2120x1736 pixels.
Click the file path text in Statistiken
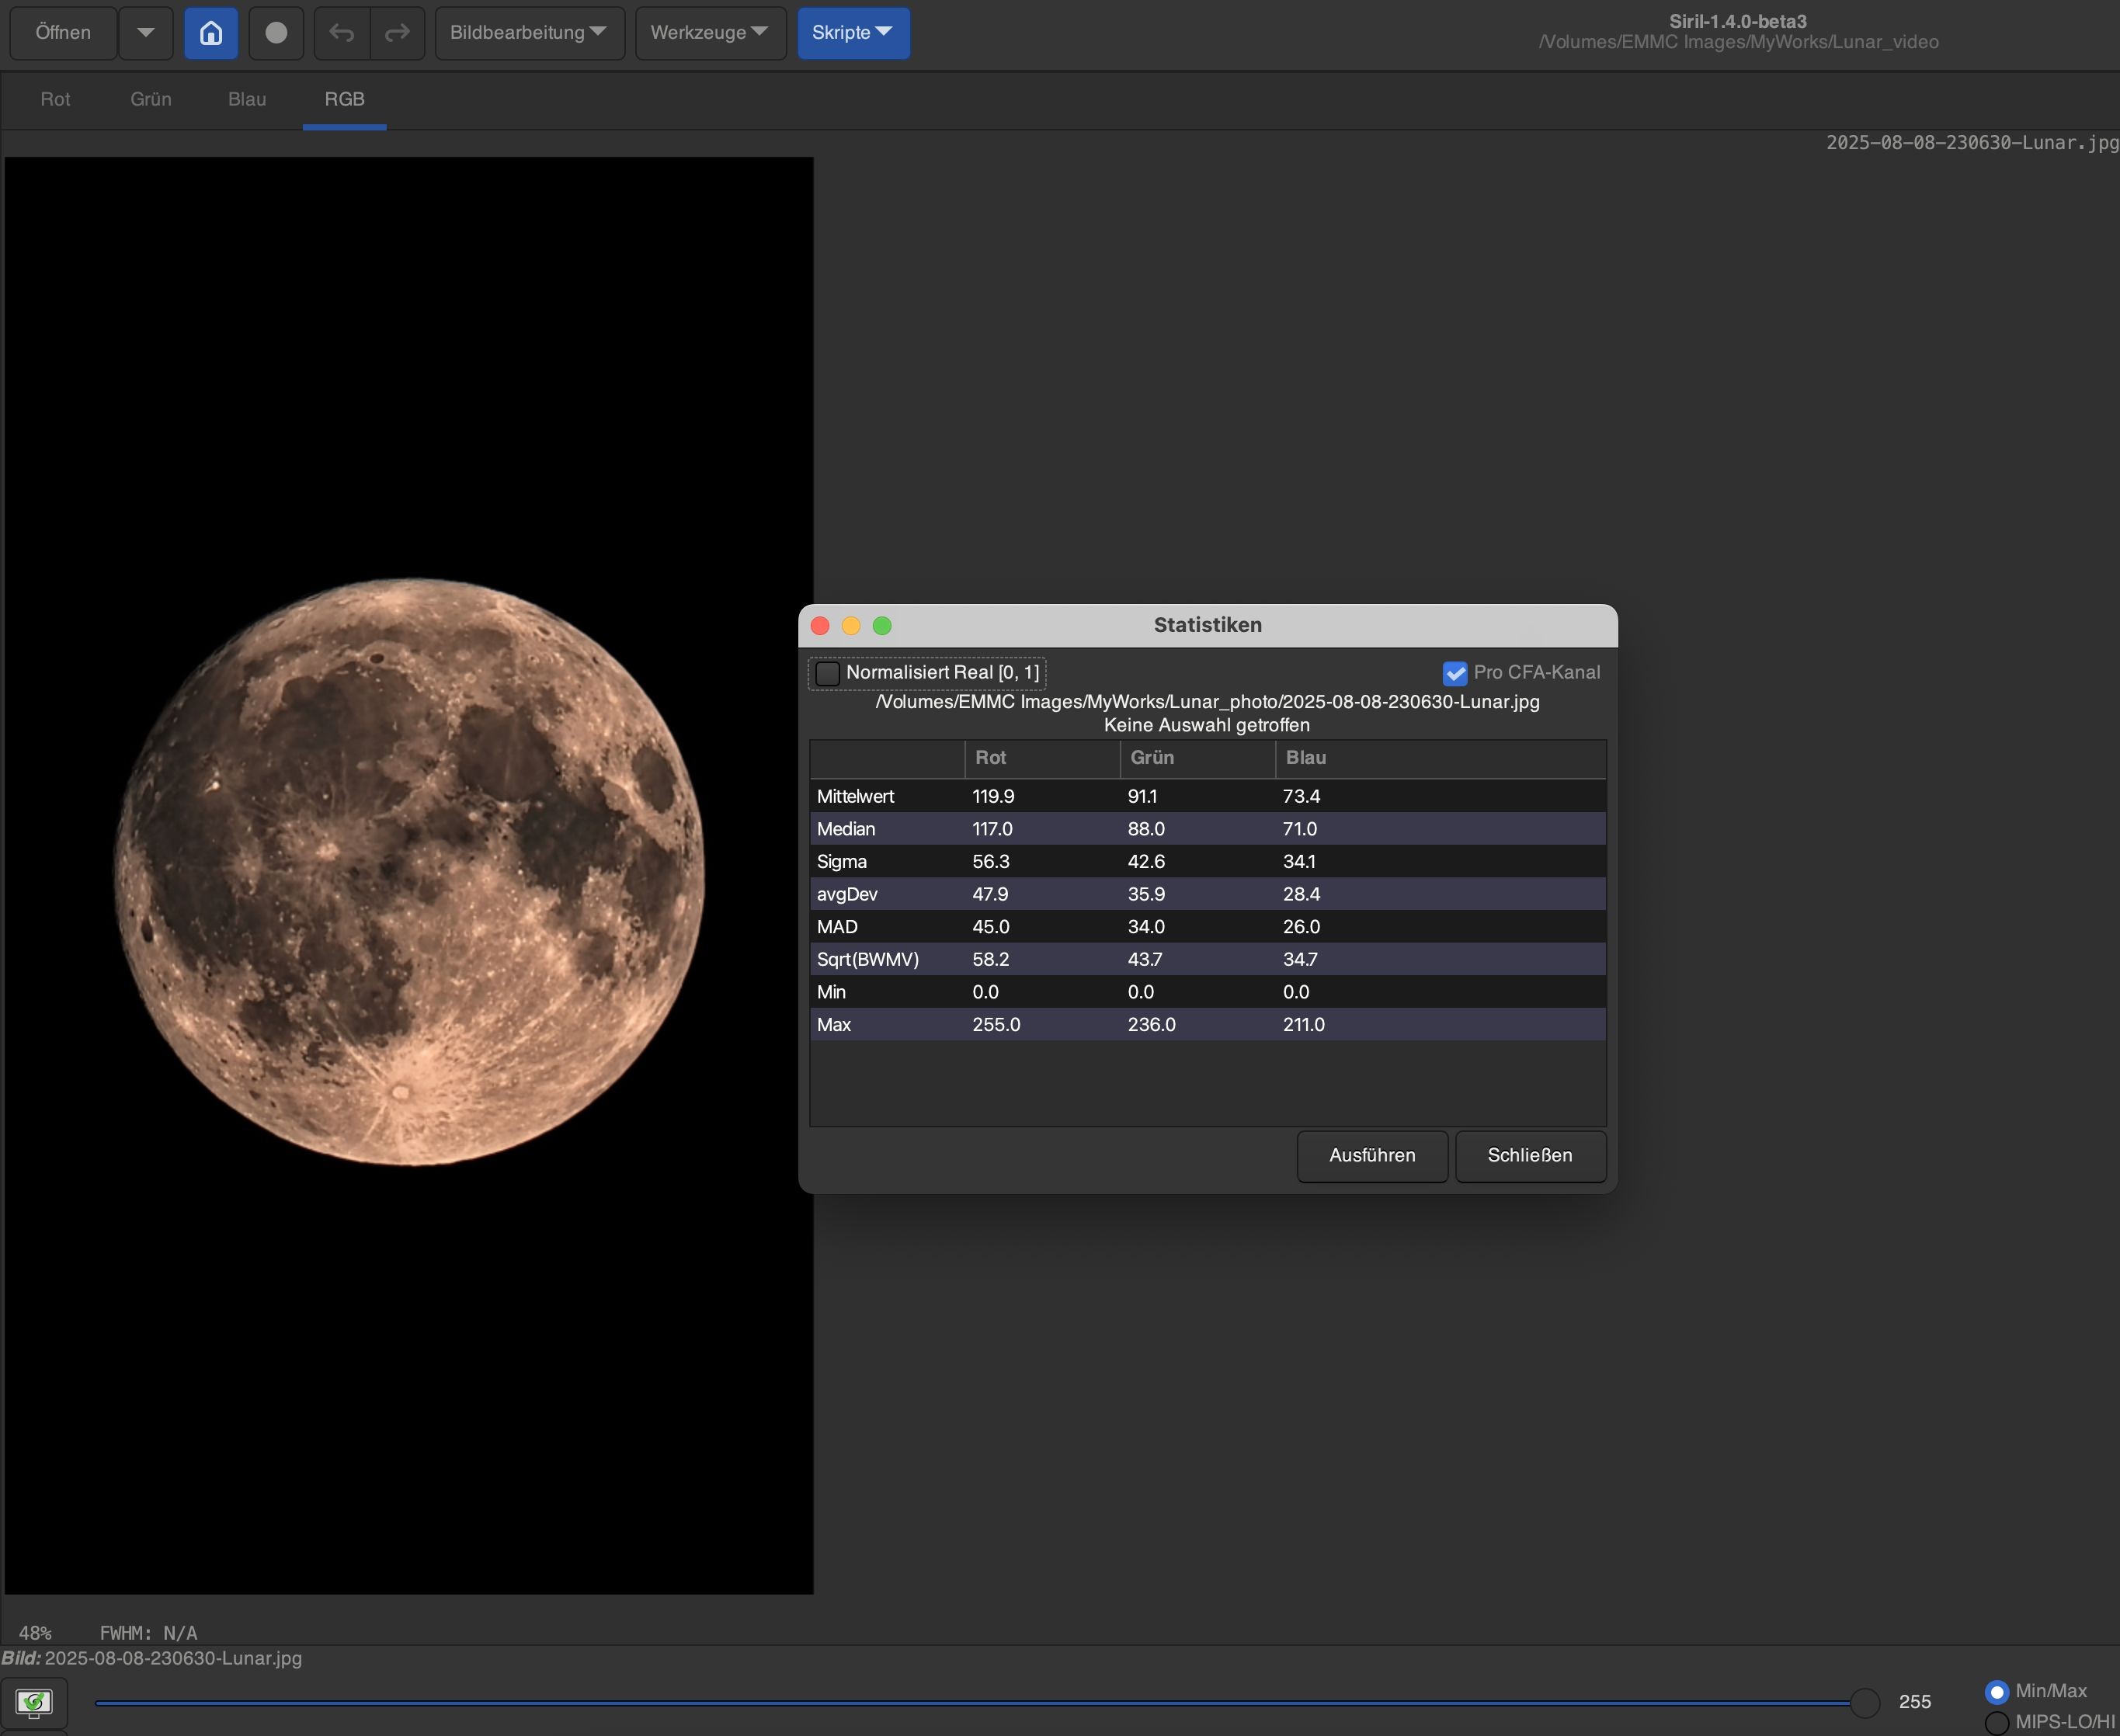1207,702
